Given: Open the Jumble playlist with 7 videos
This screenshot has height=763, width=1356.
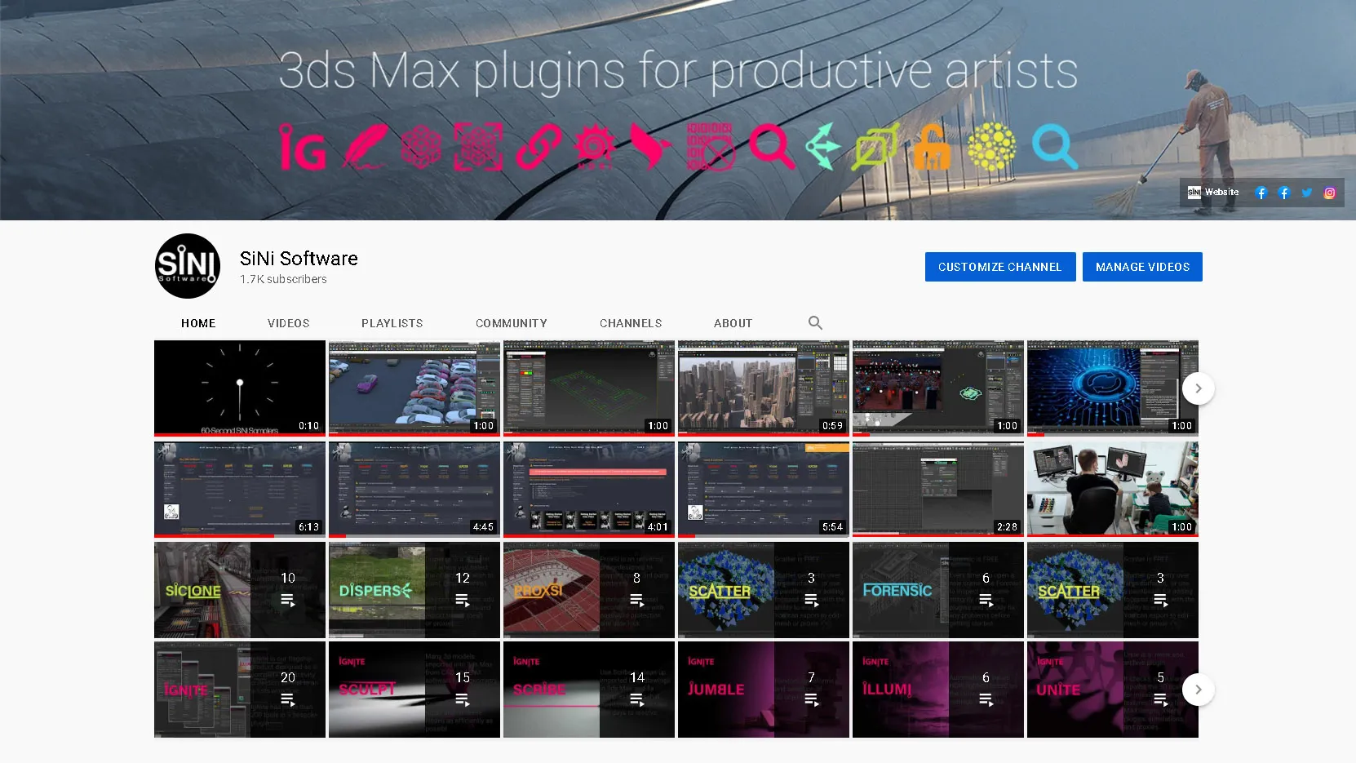Looking at the screenshot, I should point(764,690).
